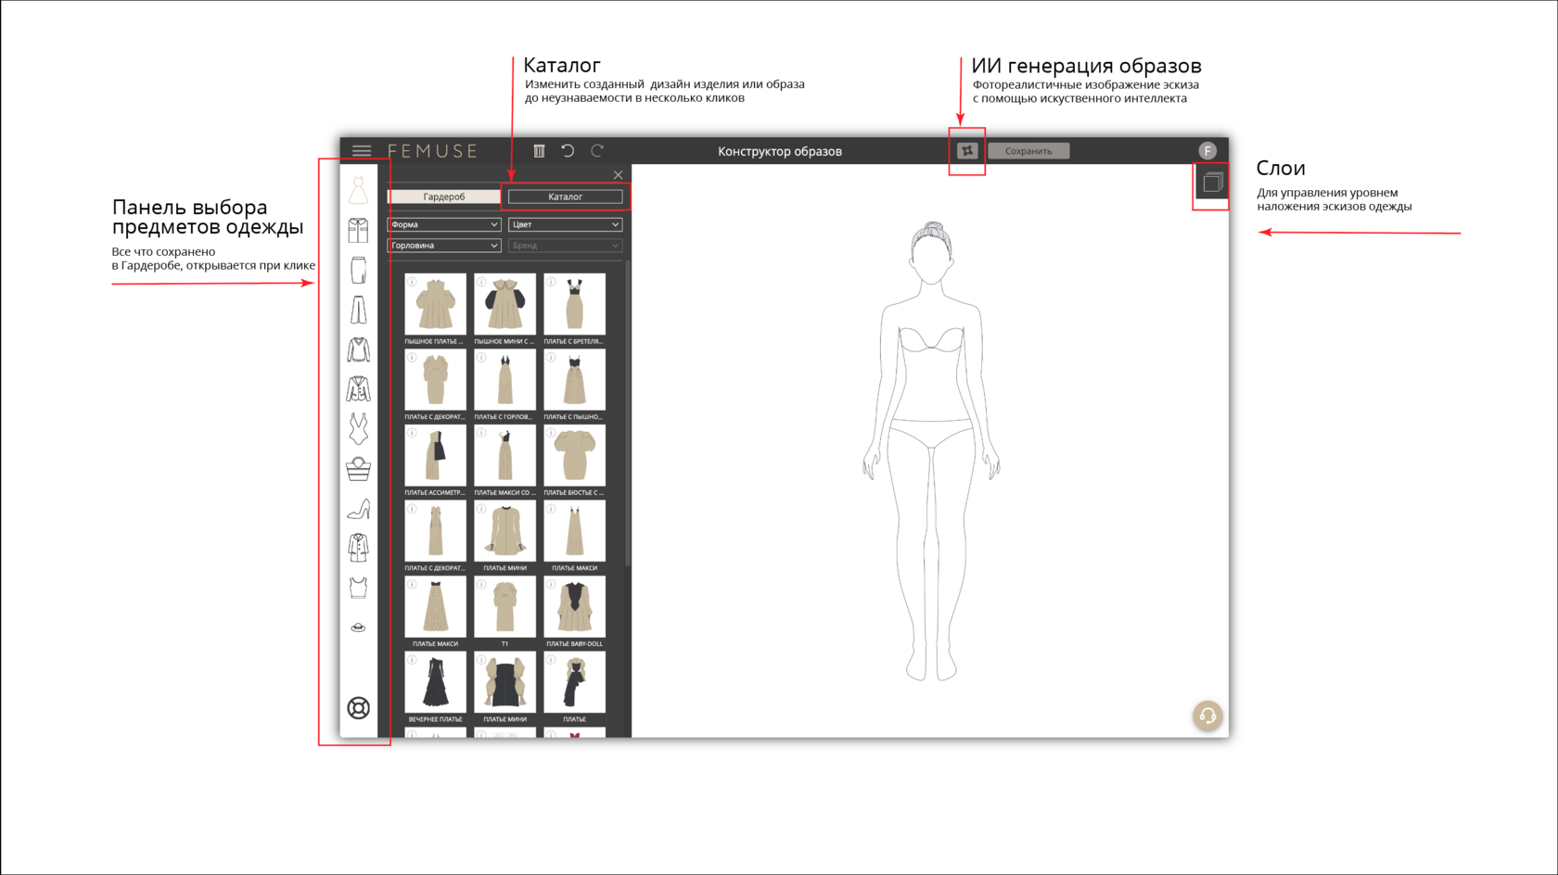Select the coat category icon
This screenshot has height=875, width=1558.
[x=359, y=548]
